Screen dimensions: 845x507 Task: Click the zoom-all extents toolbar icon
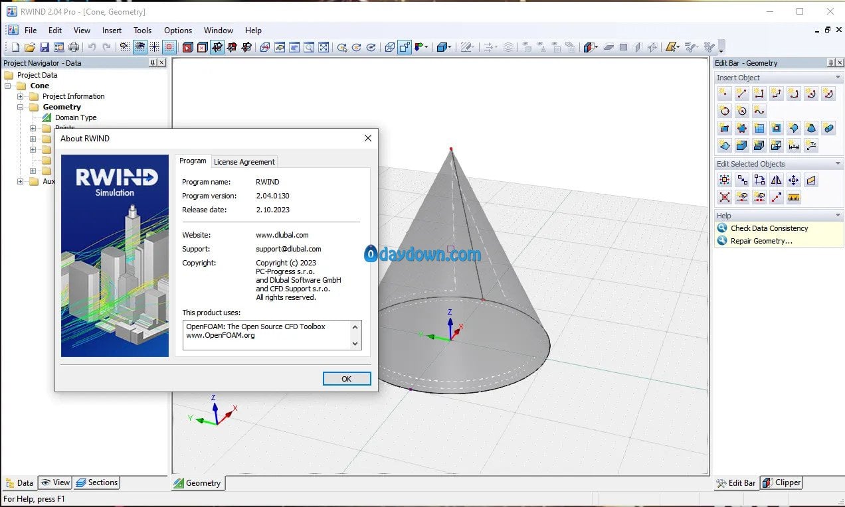pos(324,47)
